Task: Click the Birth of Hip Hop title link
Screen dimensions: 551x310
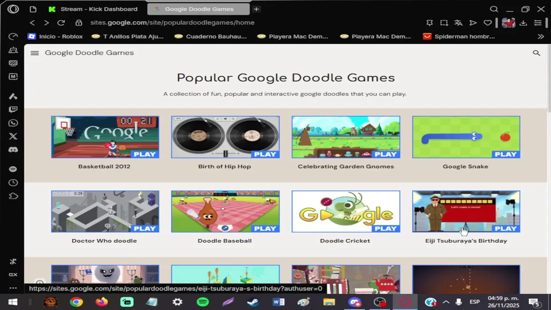Action: click(224, 167)
